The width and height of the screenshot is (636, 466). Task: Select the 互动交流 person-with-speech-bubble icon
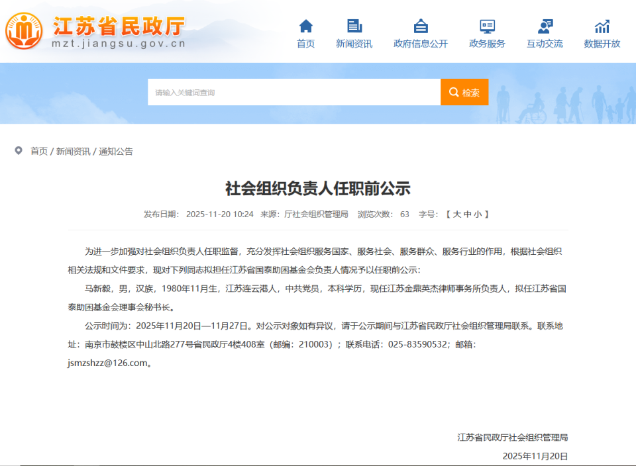[x=545, y=24]
